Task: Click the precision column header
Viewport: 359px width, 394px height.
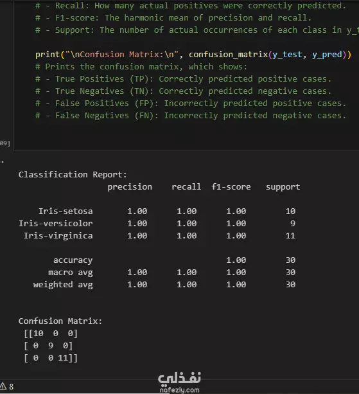Action: point(130,187)
